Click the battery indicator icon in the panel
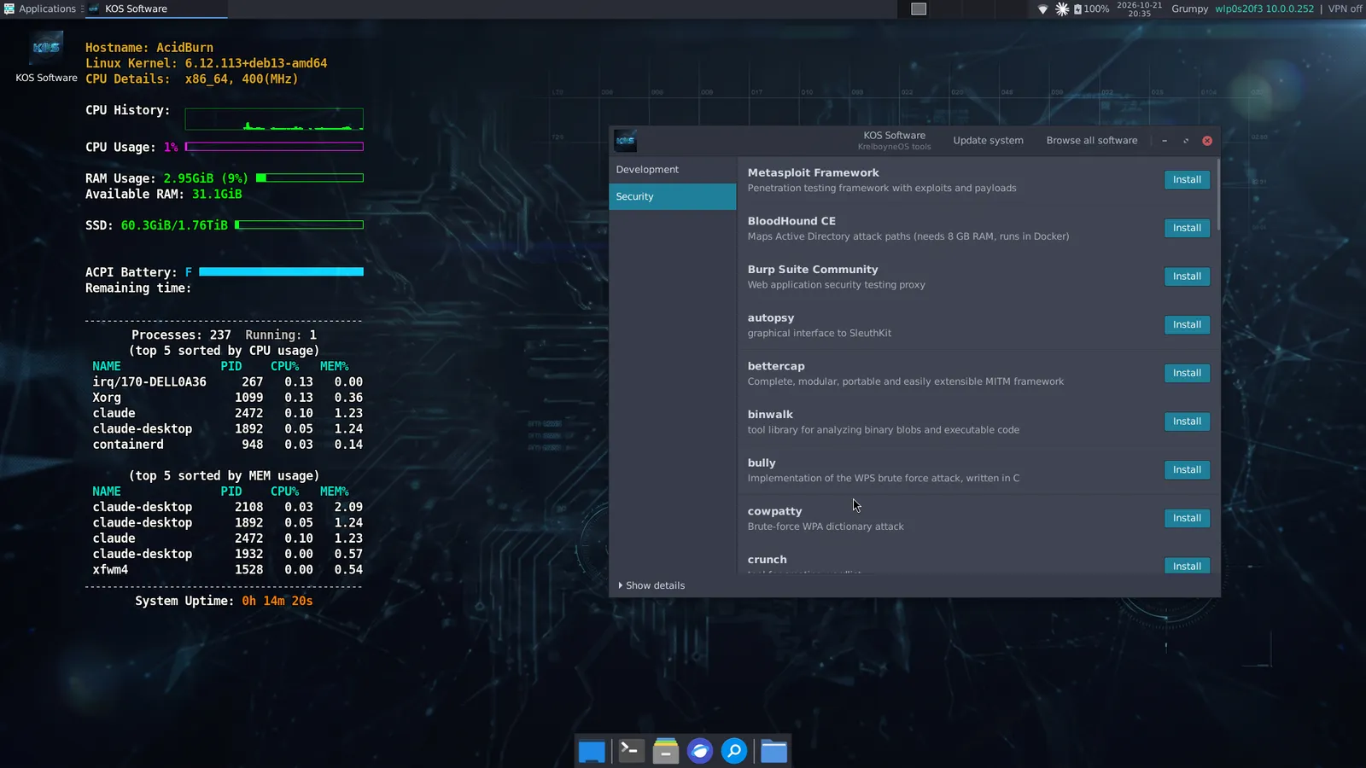 click(1077, 9)
